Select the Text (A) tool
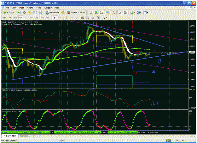Image resolution: width=197 pixels, height=143 pixels. click(x=93, y=18)
